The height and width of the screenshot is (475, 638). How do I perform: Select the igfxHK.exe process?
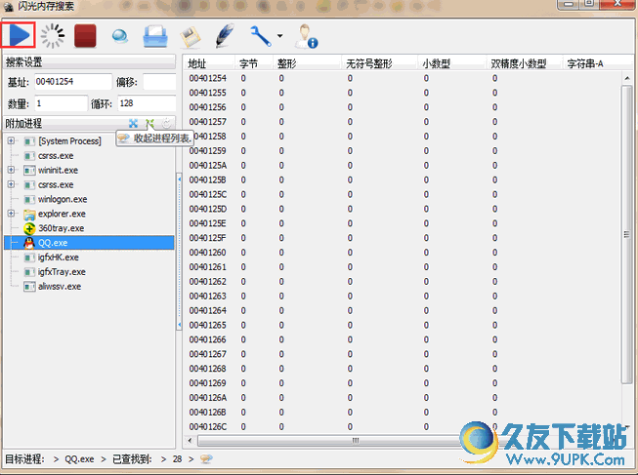pyautogui.click(x=59, y=257)
